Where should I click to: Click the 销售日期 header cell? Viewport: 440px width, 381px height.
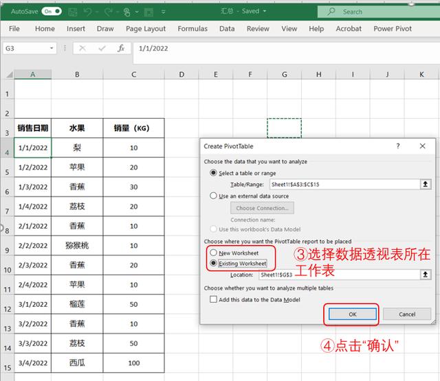coord(33,128)
